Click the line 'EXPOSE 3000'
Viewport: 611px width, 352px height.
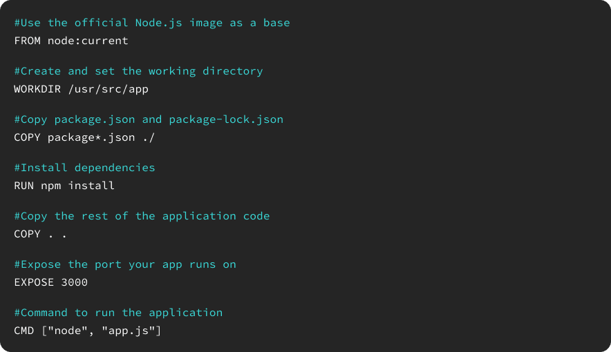(x=51, y=282)
